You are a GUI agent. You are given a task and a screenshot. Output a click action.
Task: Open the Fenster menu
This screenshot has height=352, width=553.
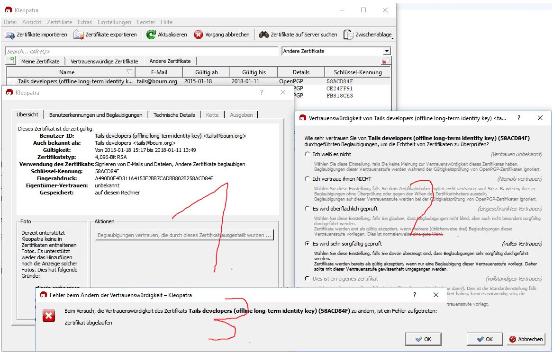pyautogui.click(x=146, y=22)
